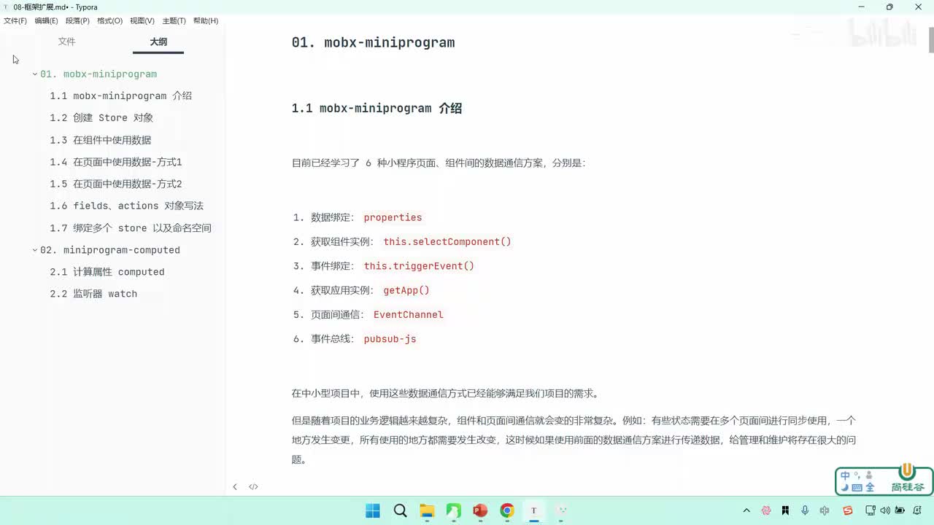Click inline code 'pubsub-js'
The image size is (934, 525).
390,339
